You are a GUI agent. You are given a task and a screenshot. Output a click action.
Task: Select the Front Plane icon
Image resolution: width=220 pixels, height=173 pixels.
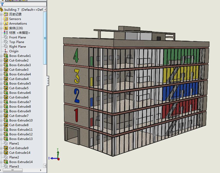[6, 37]
